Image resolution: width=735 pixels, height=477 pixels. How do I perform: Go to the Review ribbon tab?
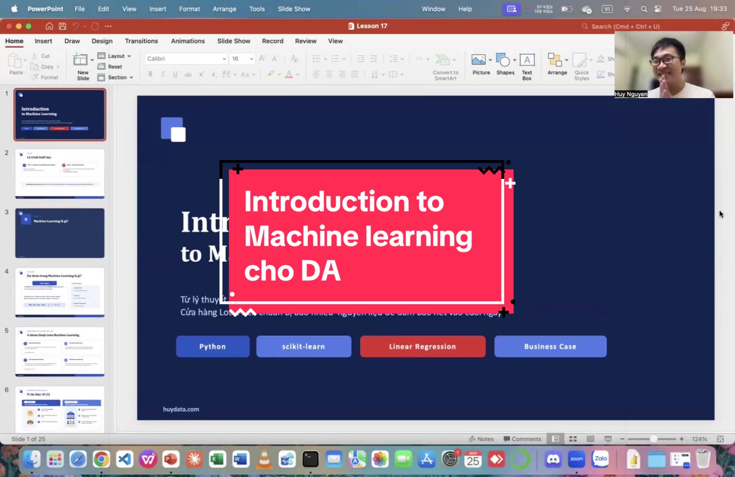[306, 41]
